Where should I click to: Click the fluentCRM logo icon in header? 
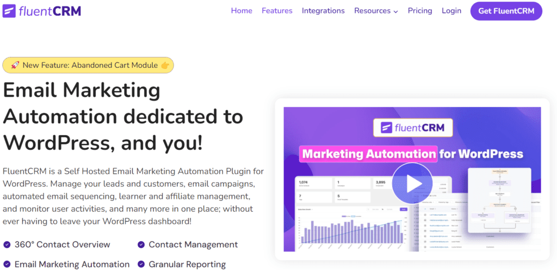tap(10, 10)
